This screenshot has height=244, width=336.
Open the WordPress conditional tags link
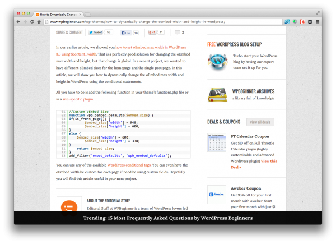pos(129,165)
